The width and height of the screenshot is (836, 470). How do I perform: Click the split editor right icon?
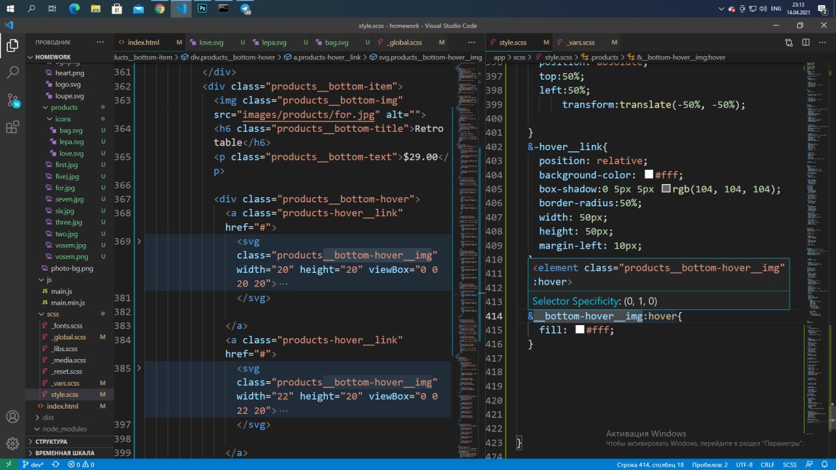pyautogui.click(x=806, y=42)
